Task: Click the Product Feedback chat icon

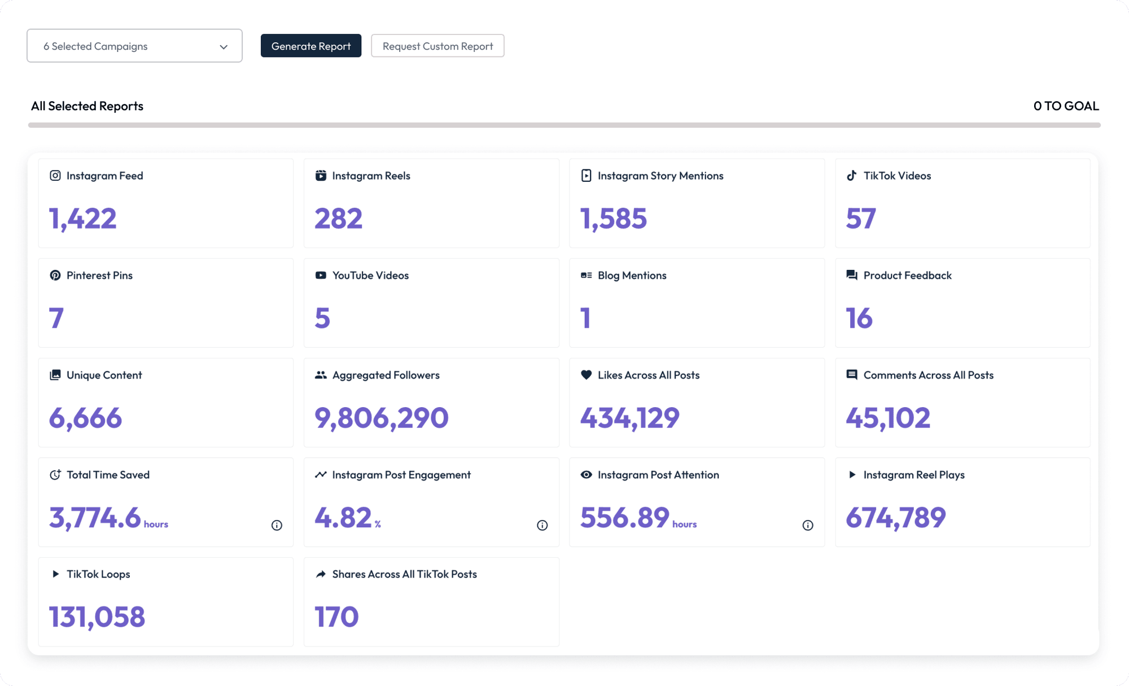Action: 852,276
